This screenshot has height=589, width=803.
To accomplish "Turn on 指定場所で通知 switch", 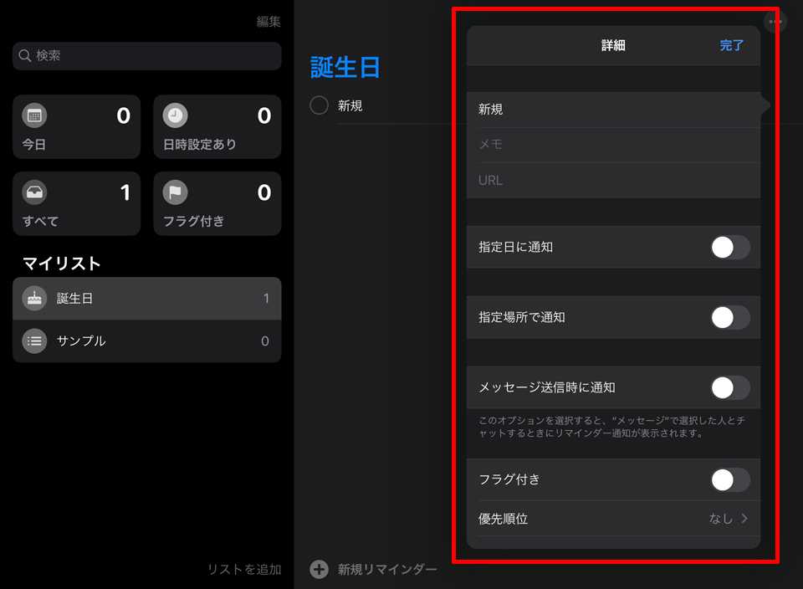I will click(729, 317).
